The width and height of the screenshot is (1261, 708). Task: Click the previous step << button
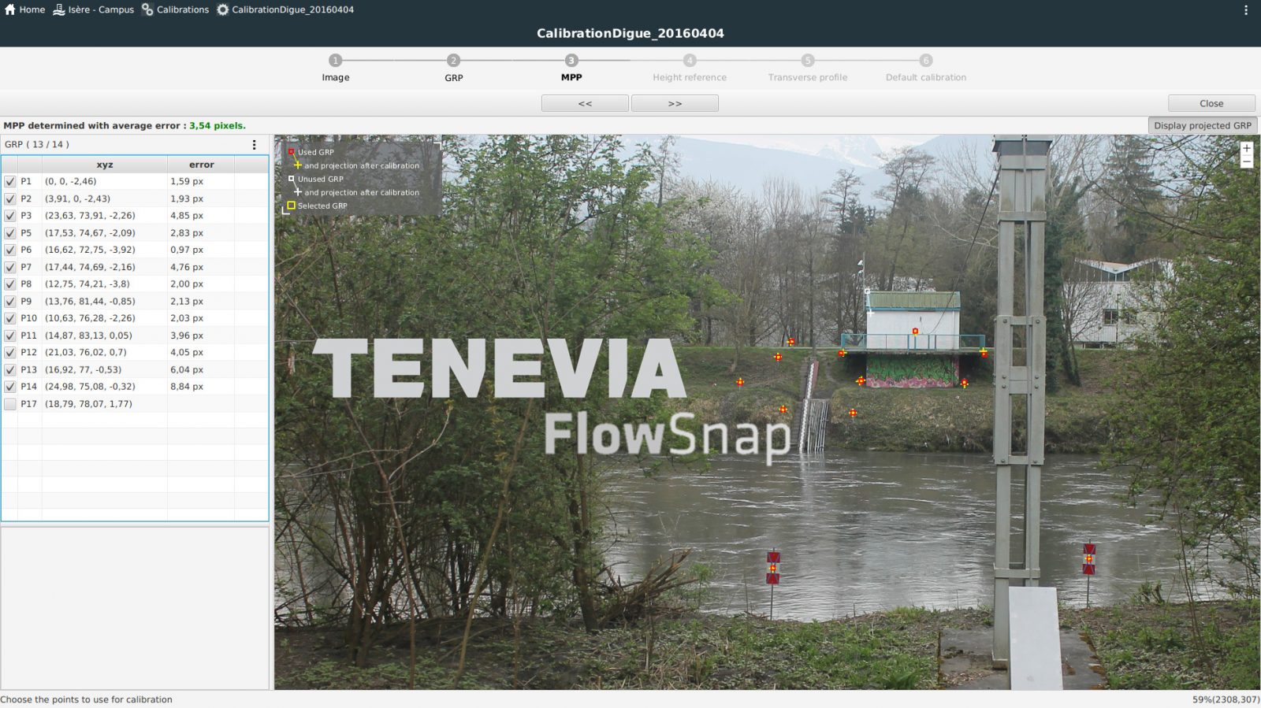[585, 103]
